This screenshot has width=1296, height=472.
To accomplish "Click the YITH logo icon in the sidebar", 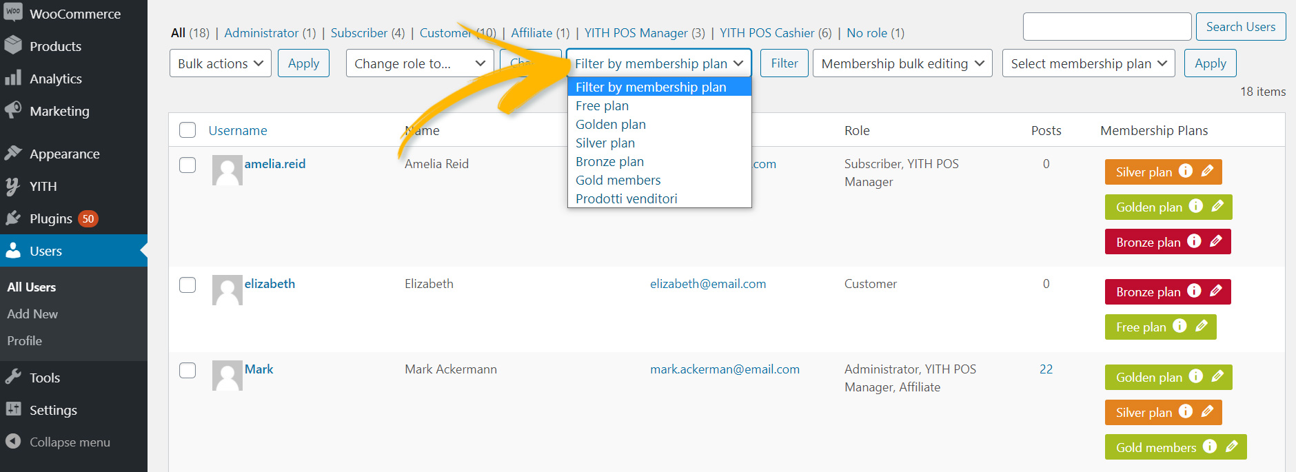I will (x=13, y=186).
